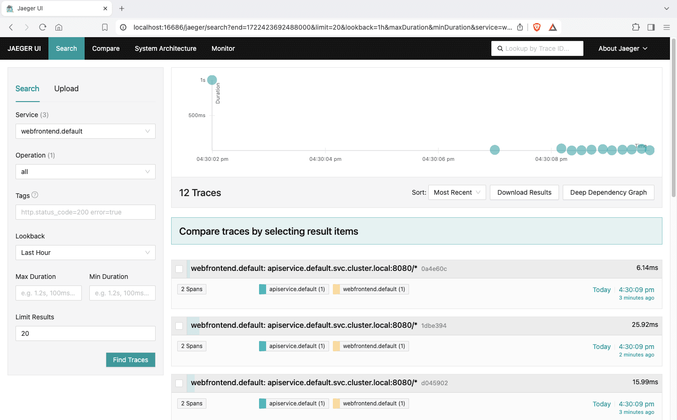The image size is (677, 420).
Task: Open the Brave Rewards triangle icon
Action: coord(553,27)
